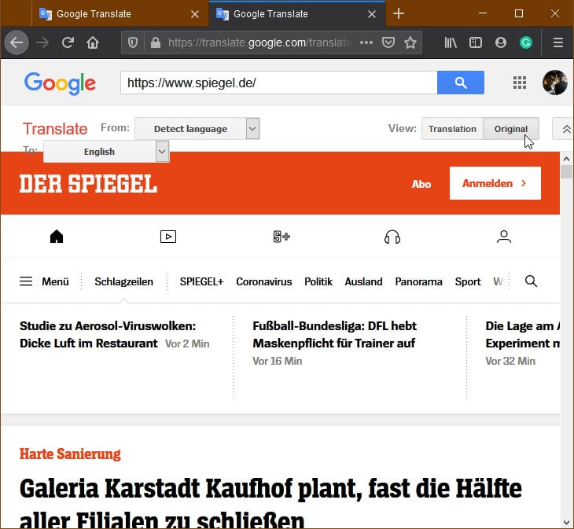Open Spiegel site search magnifier
The height and width of the screenshot is (529, 574).
point(532,281)
